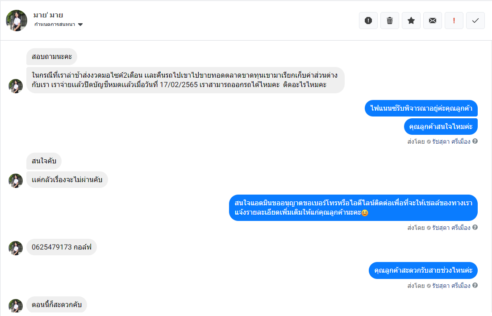This screenshot has width=492, height=316.
Task: Click help icon below the 'สนใจแอดมินขออนุญาต' message
Action: tap(475, 227)
